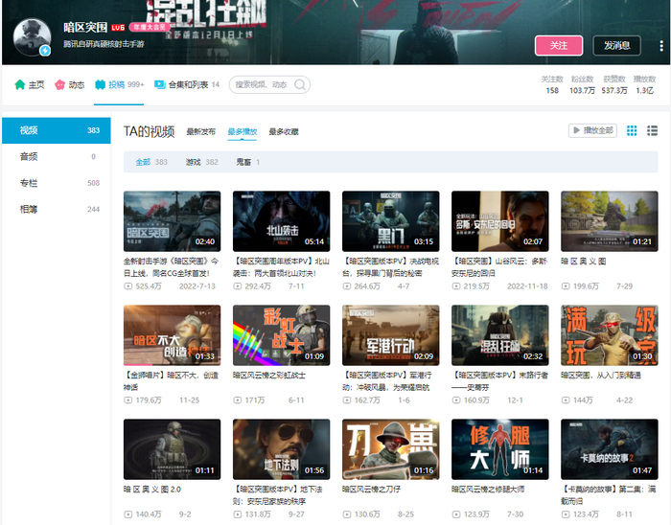Click the pink 关注 follow button
Viewport: 671px width, 525px height.
coord(559,46)
